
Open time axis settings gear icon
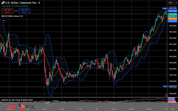pyautogui.click(x=173, y=109)
